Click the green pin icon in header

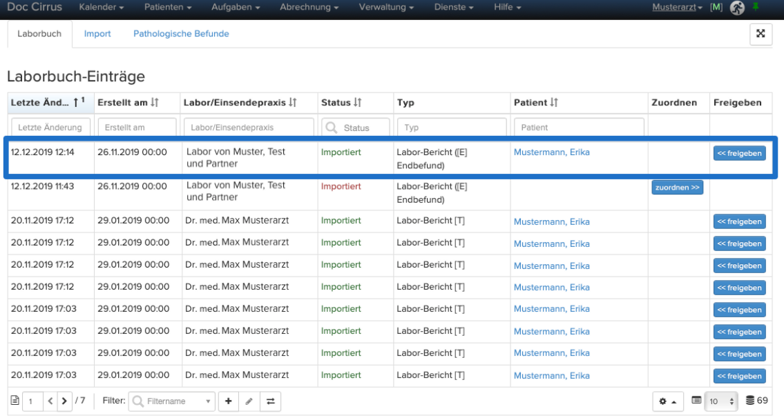[756, 6]
